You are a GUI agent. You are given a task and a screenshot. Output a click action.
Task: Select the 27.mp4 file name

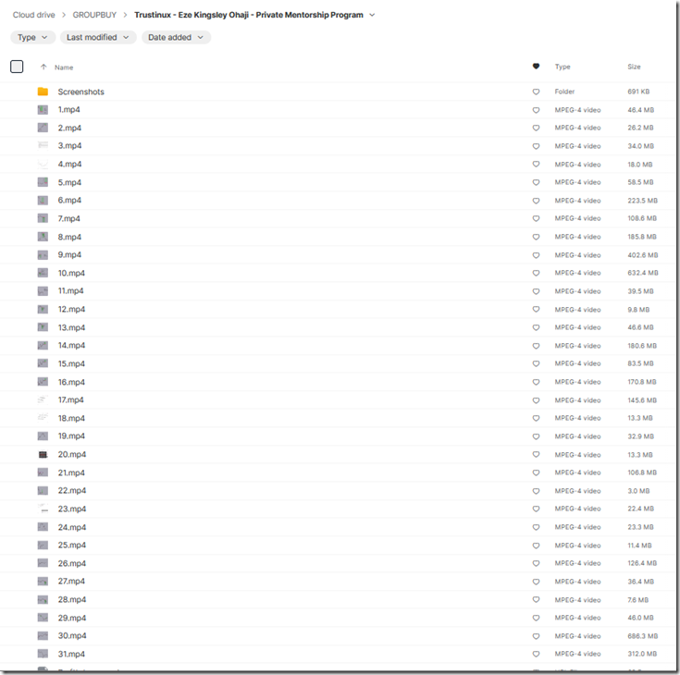coord(71,582)
